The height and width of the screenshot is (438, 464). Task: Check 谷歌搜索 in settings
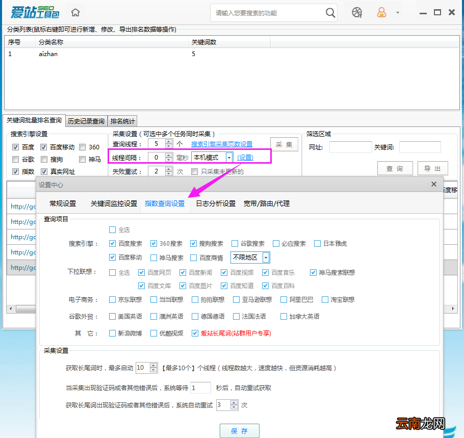pyautogui.click(x=235, y=244)
